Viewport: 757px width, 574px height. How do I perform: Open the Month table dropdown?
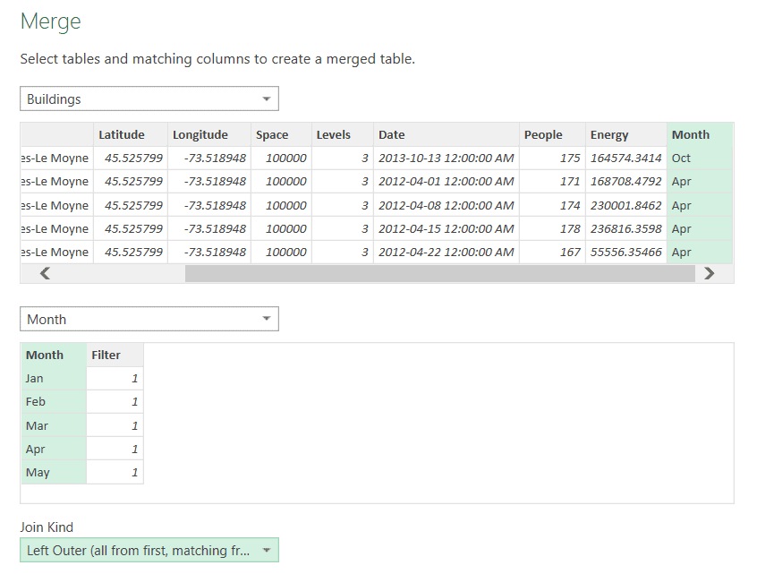(149, 319)
